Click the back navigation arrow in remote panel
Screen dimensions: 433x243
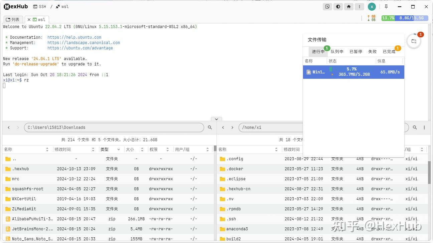click(223, 127)
